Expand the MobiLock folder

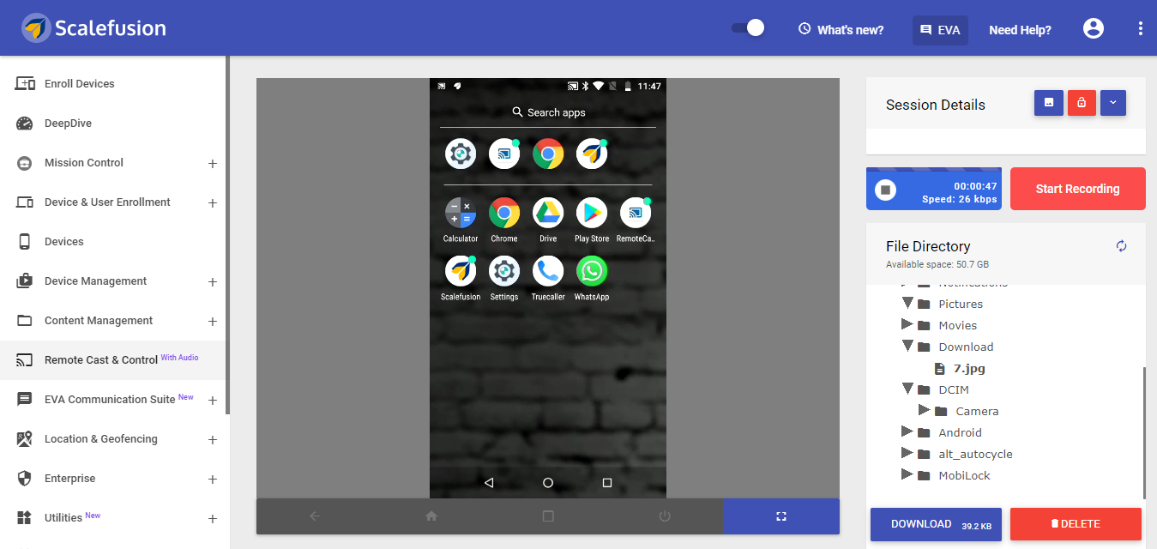tap(907, 474)
